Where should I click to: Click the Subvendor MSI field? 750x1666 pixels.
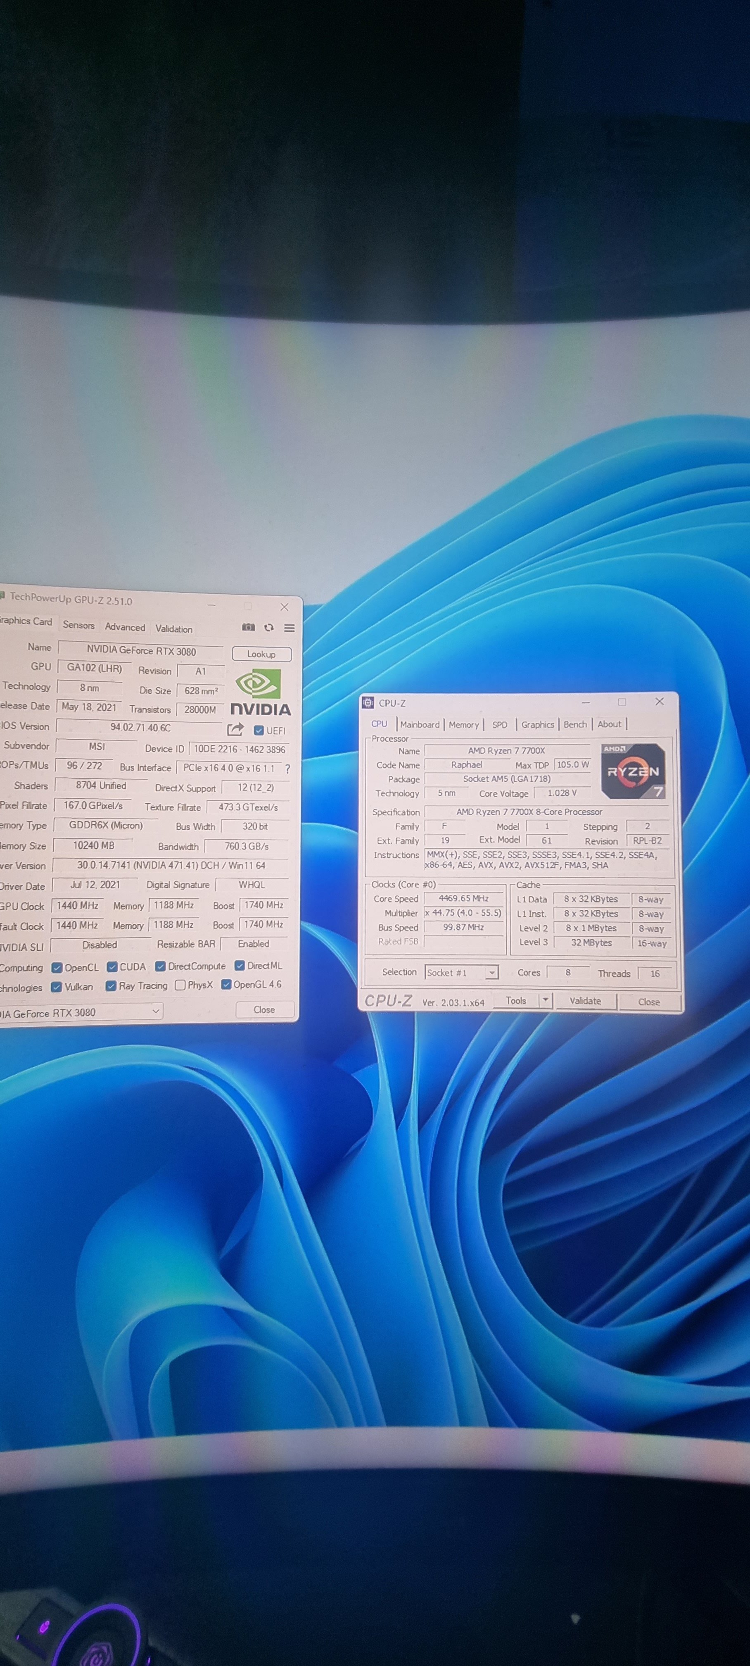click(97, 746)
